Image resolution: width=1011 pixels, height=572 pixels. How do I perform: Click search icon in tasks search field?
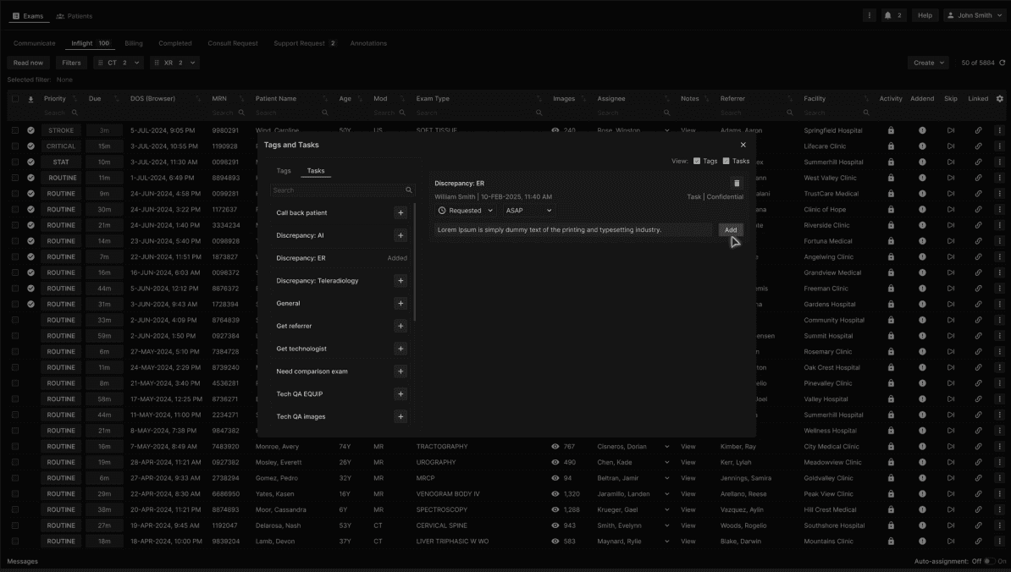(x=408, y=190)
